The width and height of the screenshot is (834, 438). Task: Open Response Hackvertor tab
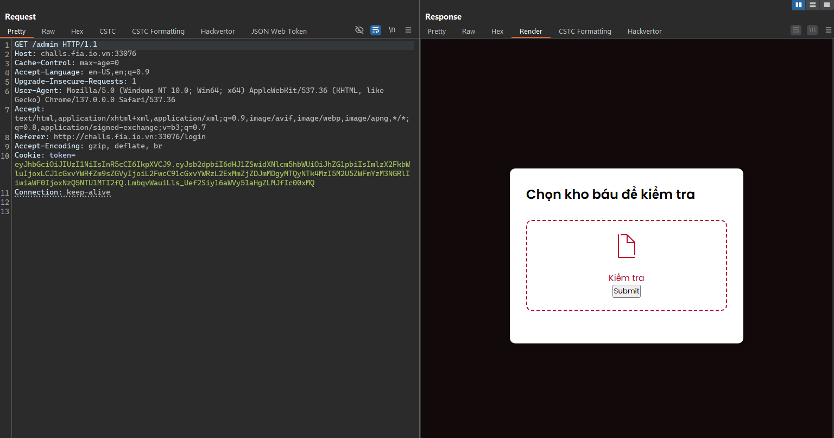point(645,31)
